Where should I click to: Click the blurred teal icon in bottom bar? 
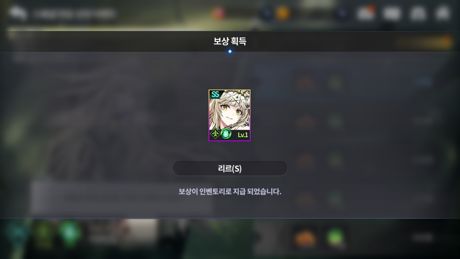[18, 233]
